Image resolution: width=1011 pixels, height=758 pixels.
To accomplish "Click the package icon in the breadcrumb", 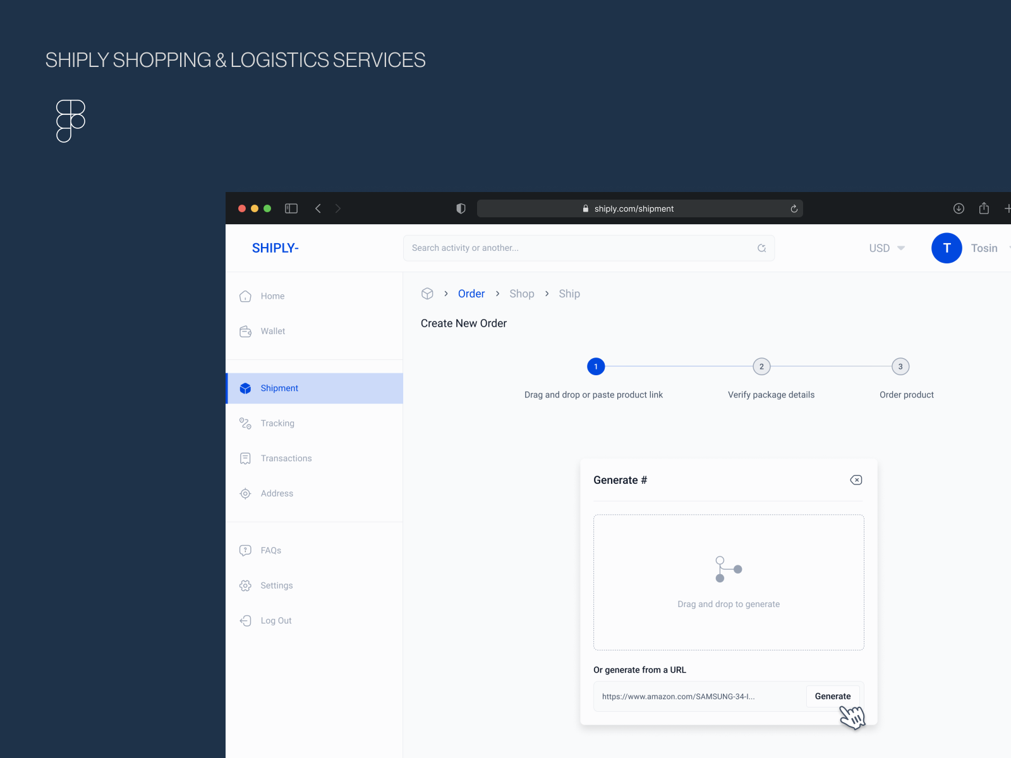I will pyautogui.click(x=427, y=293).
